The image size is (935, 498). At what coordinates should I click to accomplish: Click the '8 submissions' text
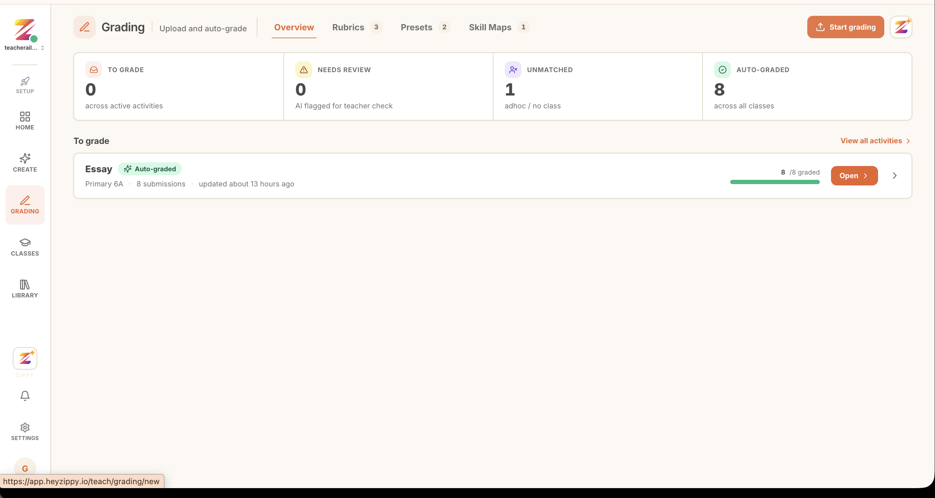[x=161, y=184]
